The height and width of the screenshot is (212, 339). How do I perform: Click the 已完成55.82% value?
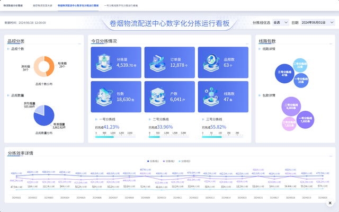tap(214, 127)
